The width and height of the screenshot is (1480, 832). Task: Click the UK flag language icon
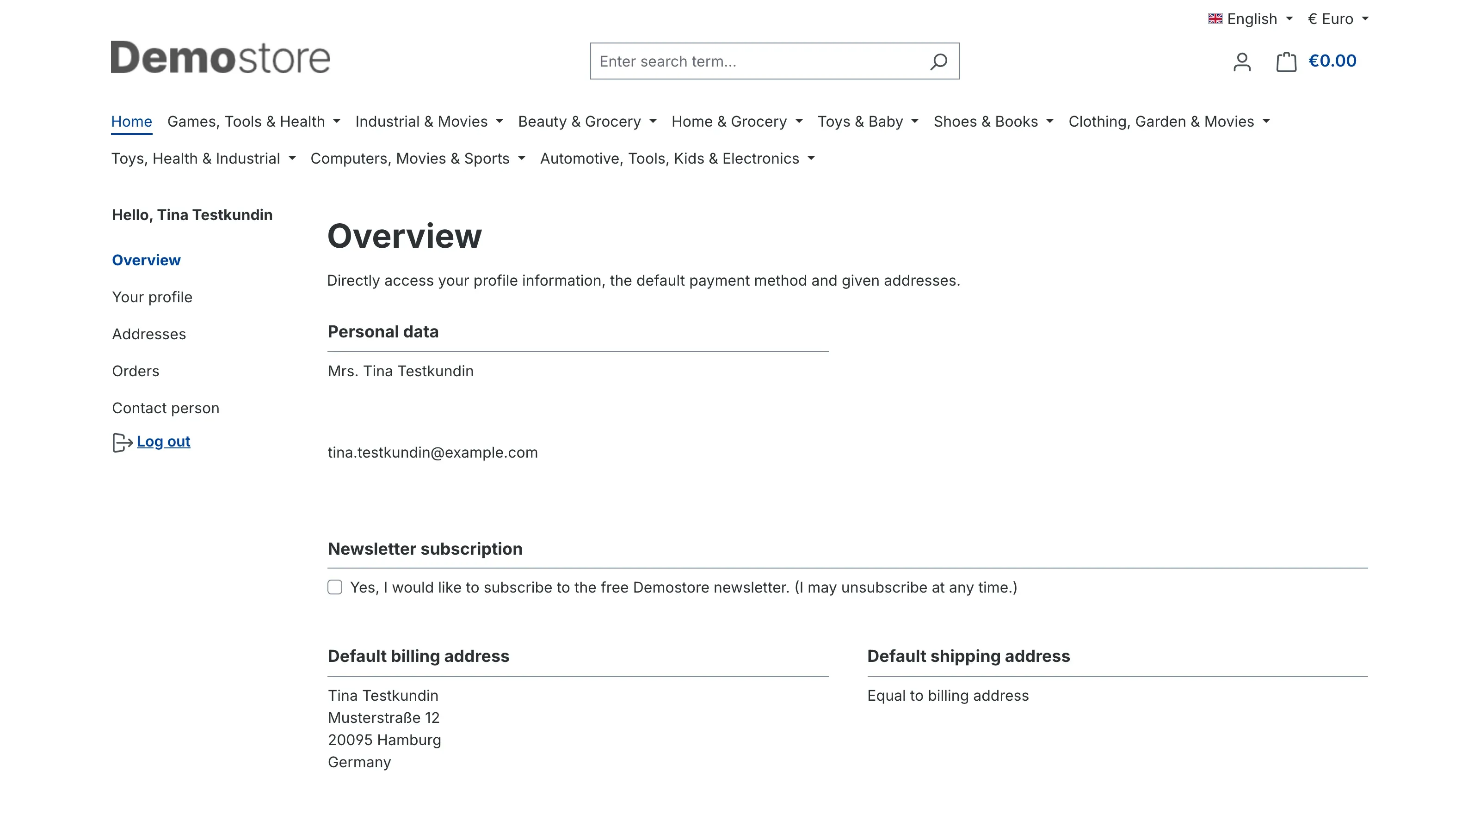(1215, 19)
